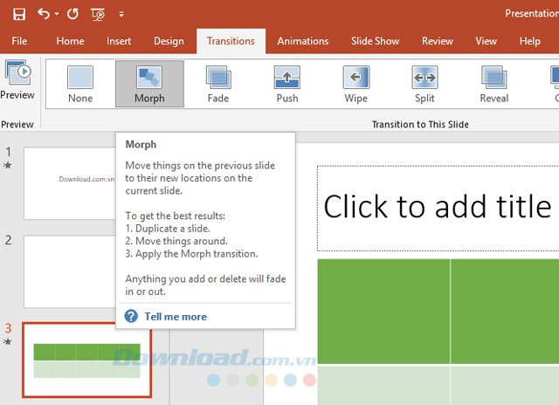Open the Slide Show tab
Image resolution: width=559 pixels, height=405 pixels.
pos(375,41)
